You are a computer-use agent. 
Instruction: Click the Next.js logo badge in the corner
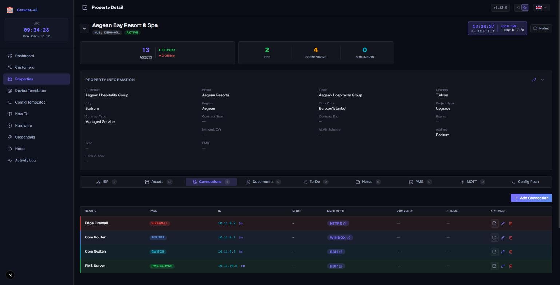10,275
